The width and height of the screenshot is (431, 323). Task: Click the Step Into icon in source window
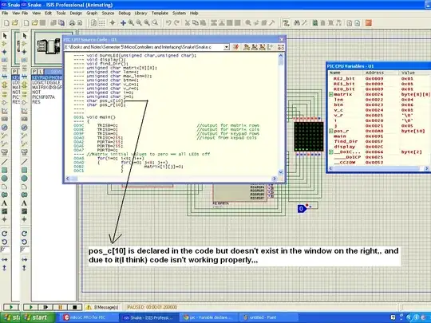tap(255, 47)
